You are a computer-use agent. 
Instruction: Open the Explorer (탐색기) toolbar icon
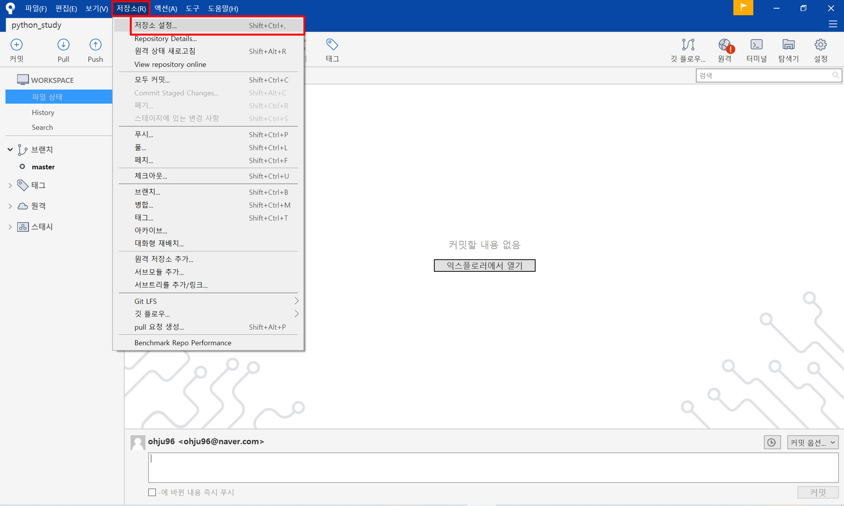click(x=788, y=45)
